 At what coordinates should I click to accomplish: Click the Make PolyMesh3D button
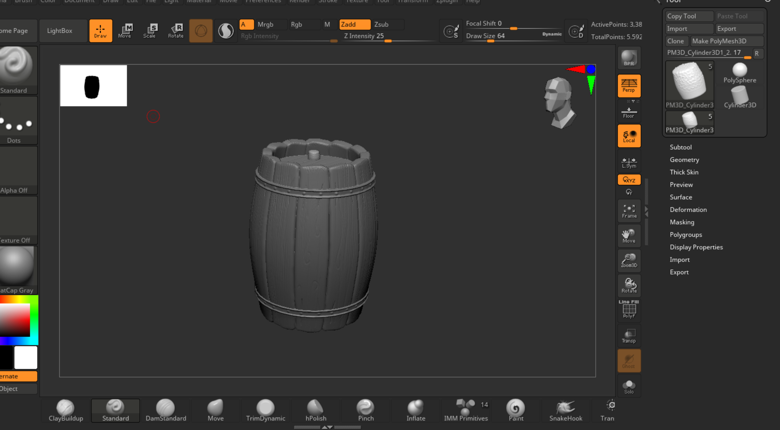click(726, 41)
